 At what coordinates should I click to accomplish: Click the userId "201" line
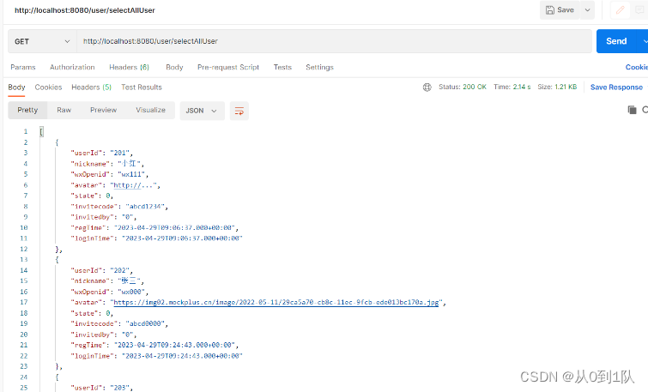[101, 153]
